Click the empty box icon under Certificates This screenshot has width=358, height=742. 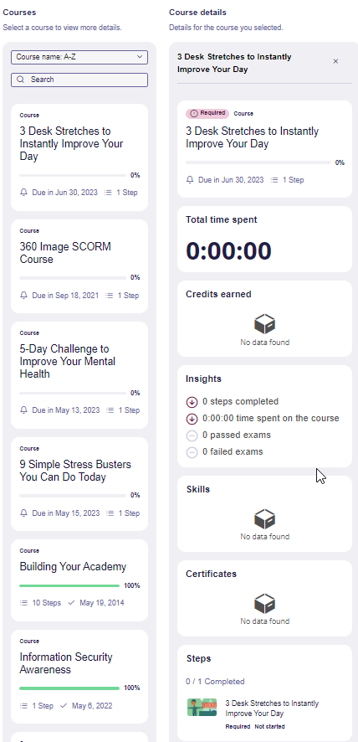click(x=264, y=603)
